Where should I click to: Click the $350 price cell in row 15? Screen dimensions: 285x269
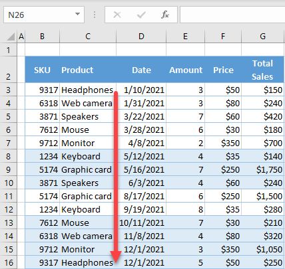pos(223,249)
